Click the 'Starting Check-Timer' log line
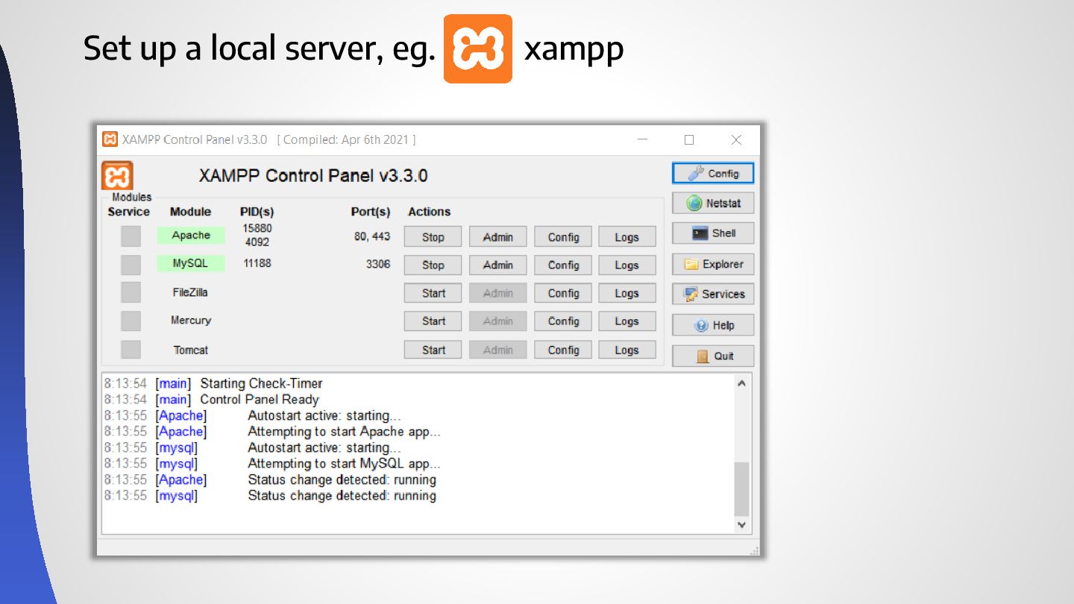 point(261,383)
